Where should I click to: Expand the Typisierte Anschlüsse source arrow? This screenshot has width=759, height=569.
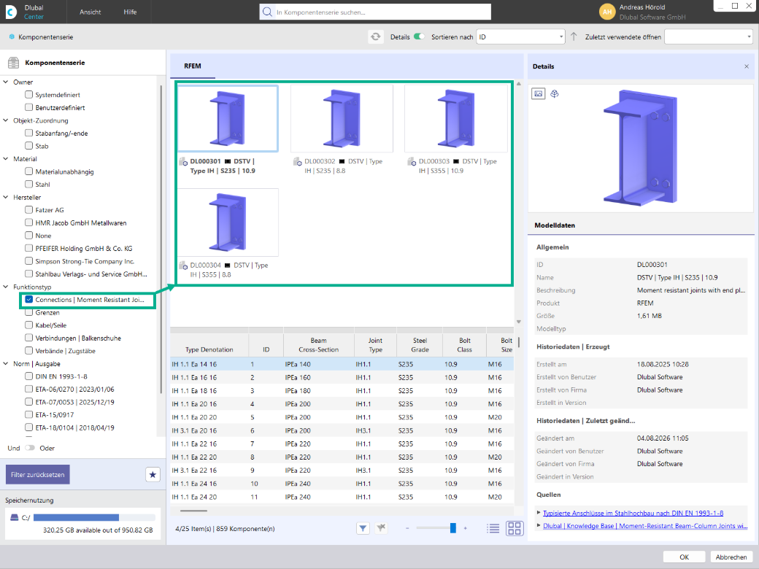coord(539,513)
